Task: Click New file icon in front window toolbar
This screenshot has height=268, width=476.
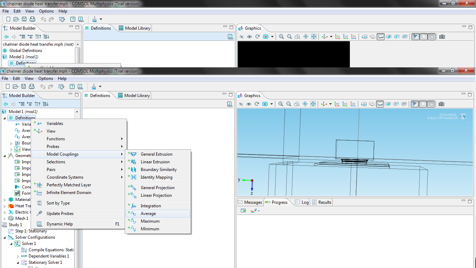Action: 8,87
